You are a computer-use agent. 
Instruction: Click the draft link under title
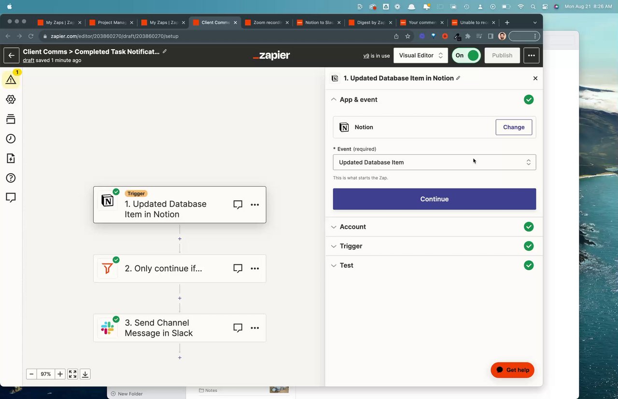(28, 60)
